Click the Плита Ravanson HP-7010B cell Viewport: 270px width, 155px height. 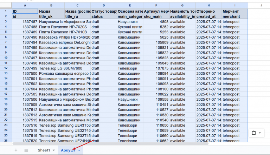pyautogui.click(x=51, y=32)
